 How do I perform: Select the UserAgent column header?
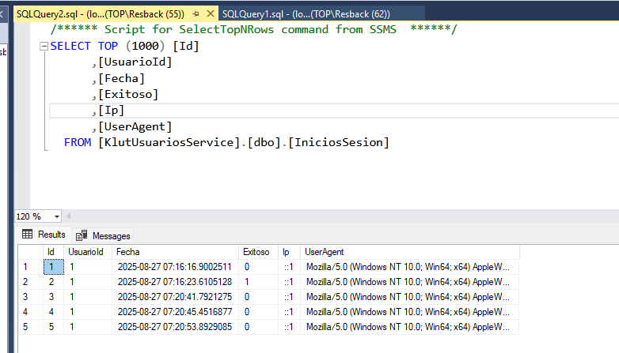410,252
